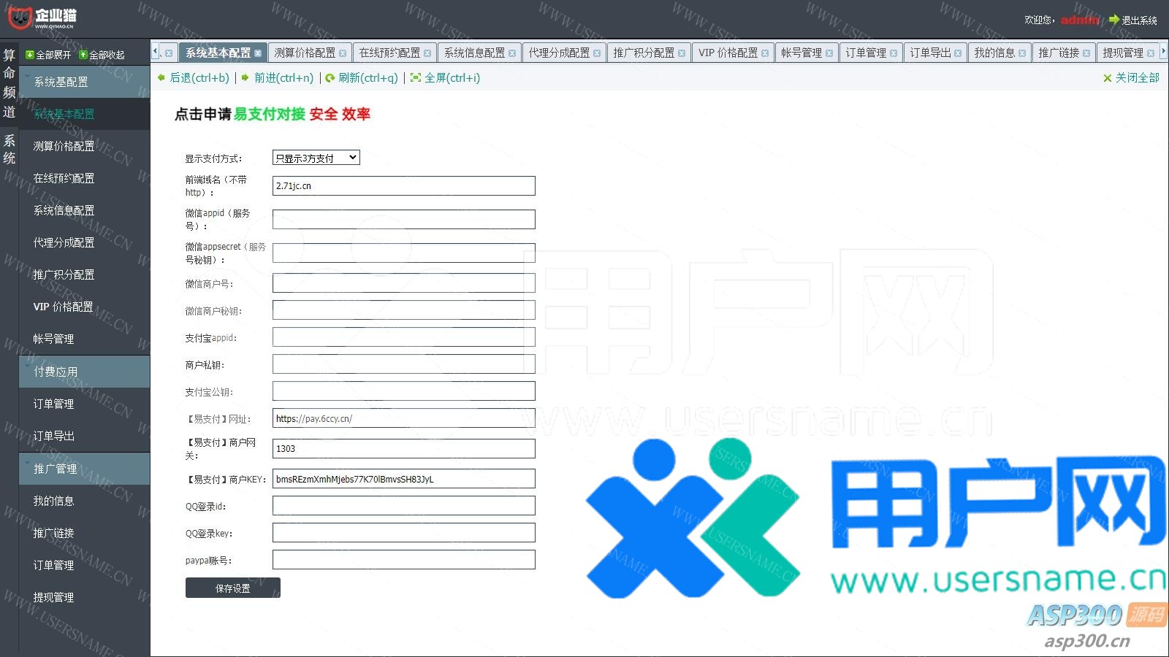
Task: Open 推广链接 in the sidebar
Action: point(85,533)
